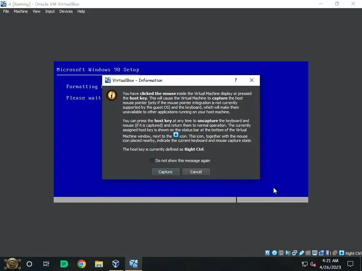The height and width of the screenshot is (271, 362).
Task: Click the mouse integration indicator icon
Action: coord(335,253)
